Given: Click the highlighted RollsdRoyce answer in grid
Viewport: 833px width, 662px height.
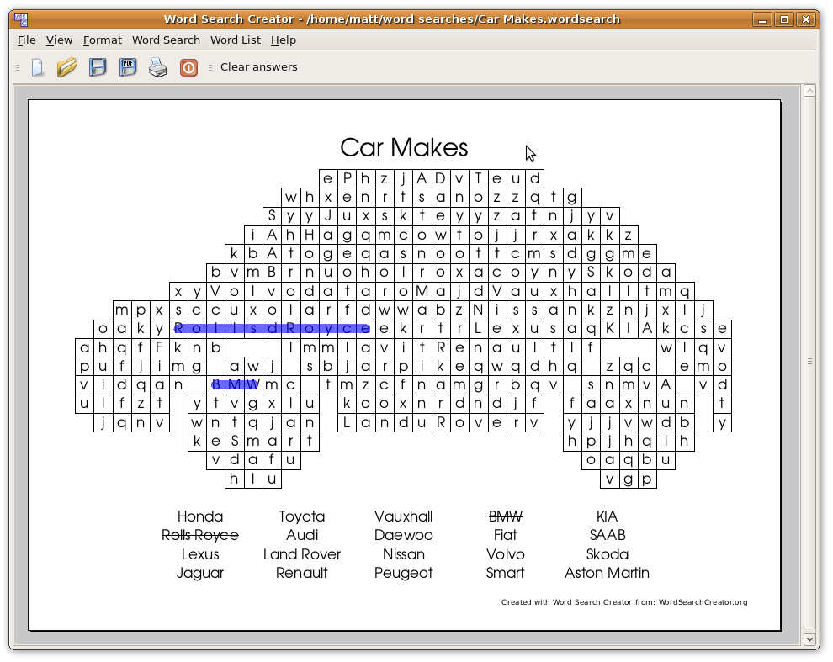Looking at the screenshot, I should tap(272, 328).
